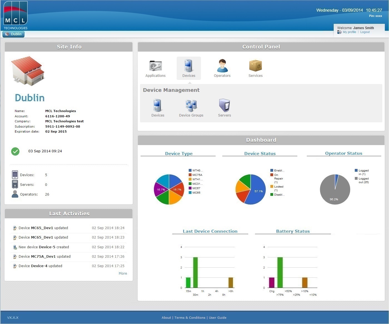The image size is (389, 324).
Task: Click the Dublin warehouse building image
Action: 28,71
